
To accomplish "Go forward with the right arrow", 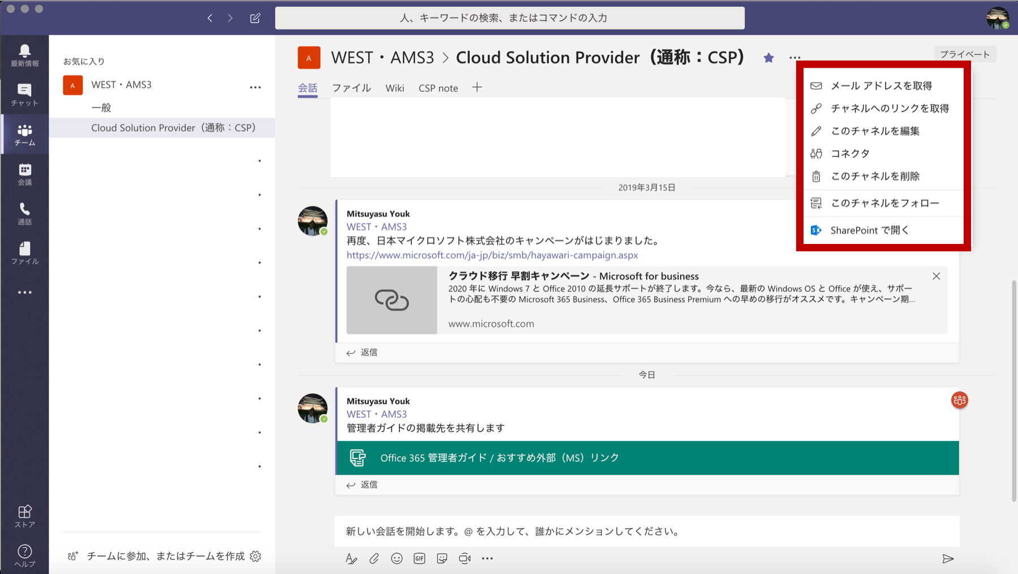I will coord(230,18).
